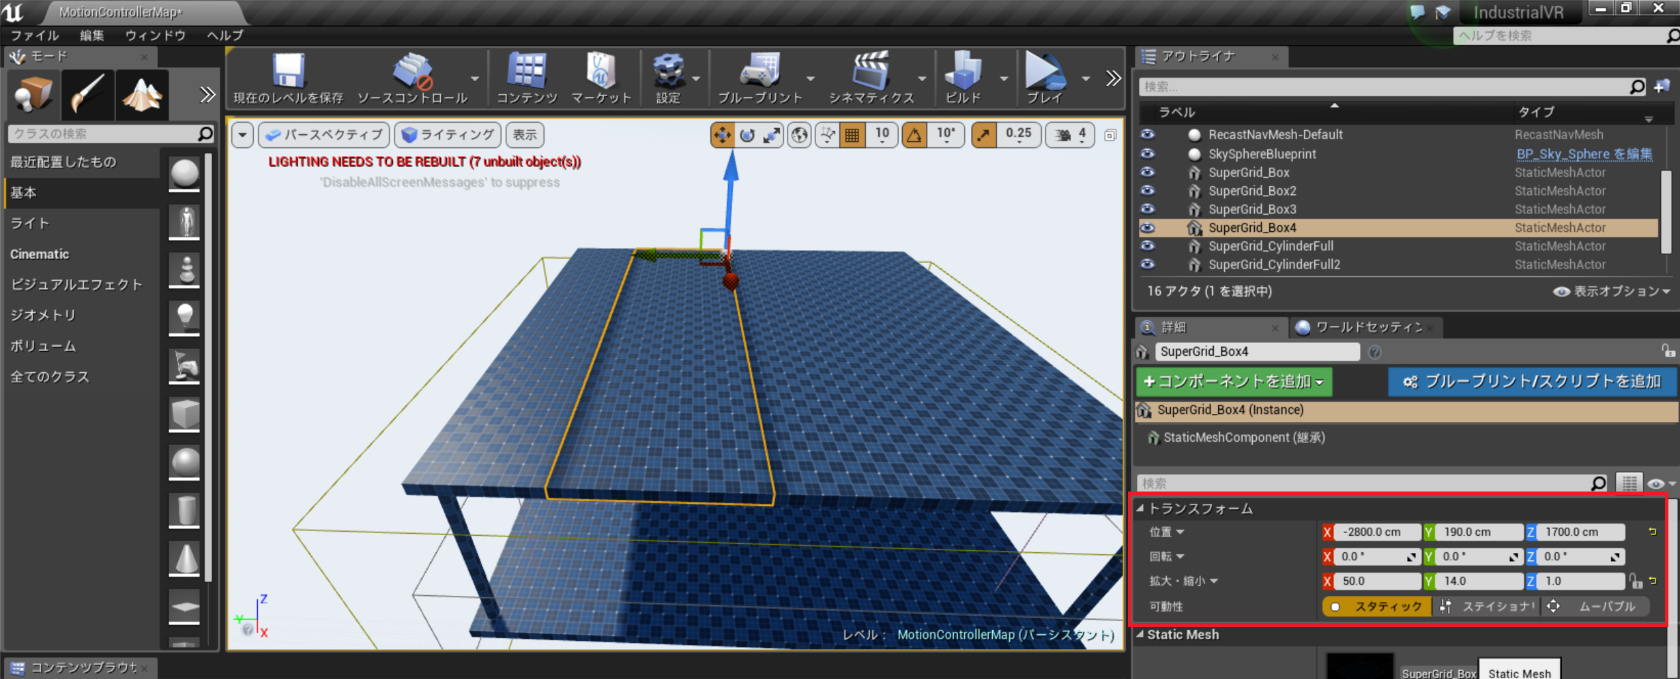This screenshot has width=1680, height=679.
Task: Hide SuperGrid_CylinderFull2 with its eye icon
Action: click(1148, 265)
